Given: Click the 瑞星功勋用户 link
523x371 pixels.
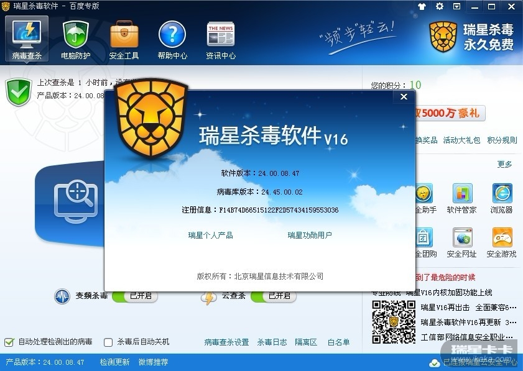Looking at the screenshot, I should click(x=310, y=236).
